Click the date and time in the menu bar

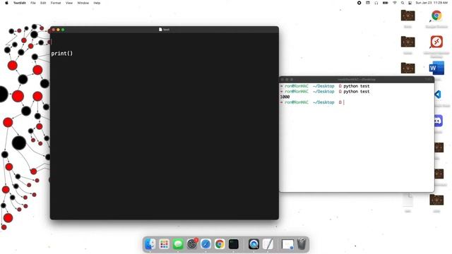(432, 3)
